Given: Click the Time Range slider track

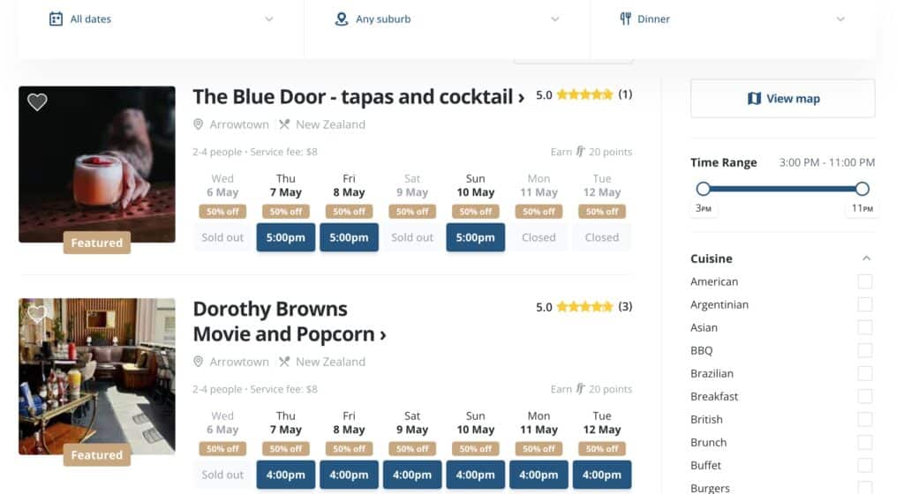Looking at the screenshot, I should pyautogui.click(x=782, y=189).
